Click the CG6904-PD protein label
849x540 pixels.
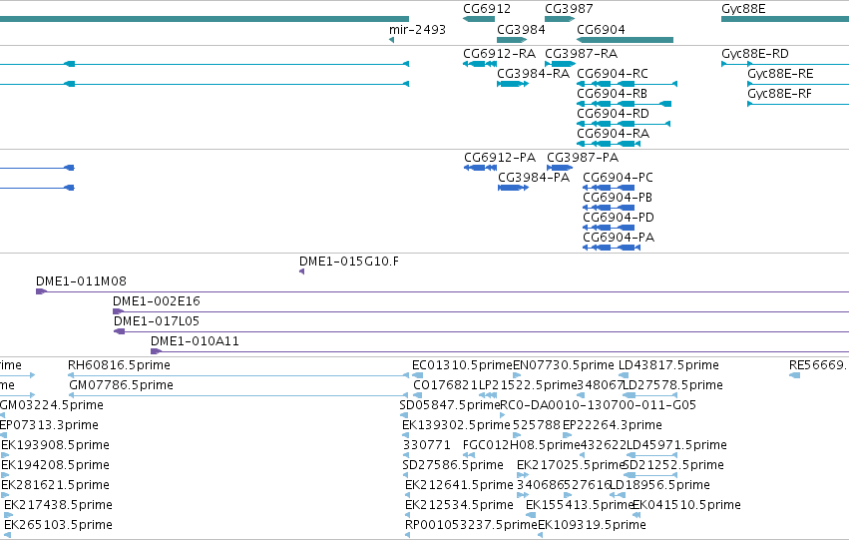pos(619,218)
